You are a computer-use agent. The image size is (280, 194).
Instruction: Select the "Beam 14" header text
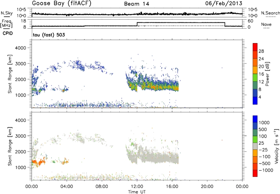[x=136, y=4]
